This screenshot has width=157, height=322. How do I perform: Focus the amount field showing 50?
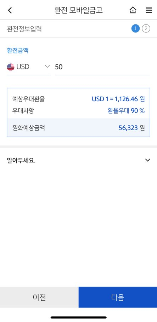pyautogui.click(x=102, y=67)
